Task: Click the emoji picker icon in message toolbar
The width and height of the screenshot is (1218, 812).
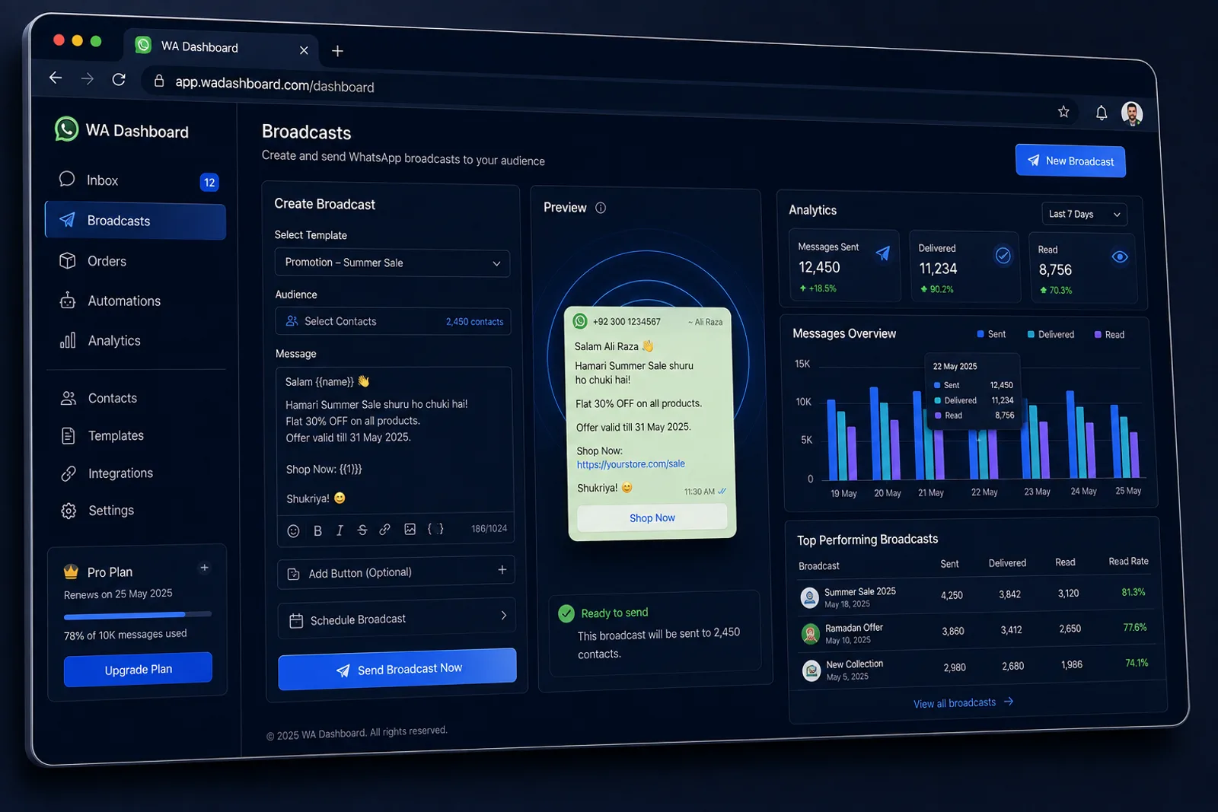Action: pos(293,531)
